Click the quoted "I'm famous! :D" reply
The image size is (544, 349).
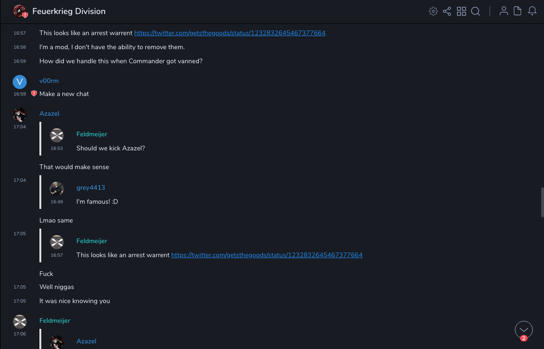[x=97, y=201]
